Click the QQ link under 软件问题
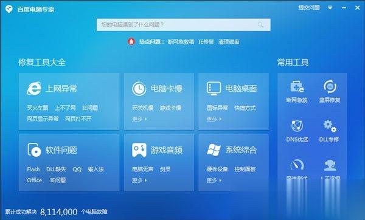Screen dimensions: 365x220 (x=77, y=169)
